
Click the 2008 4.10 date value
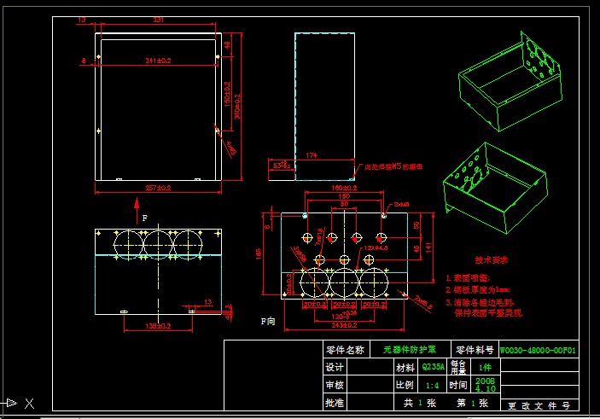(484, 385)
